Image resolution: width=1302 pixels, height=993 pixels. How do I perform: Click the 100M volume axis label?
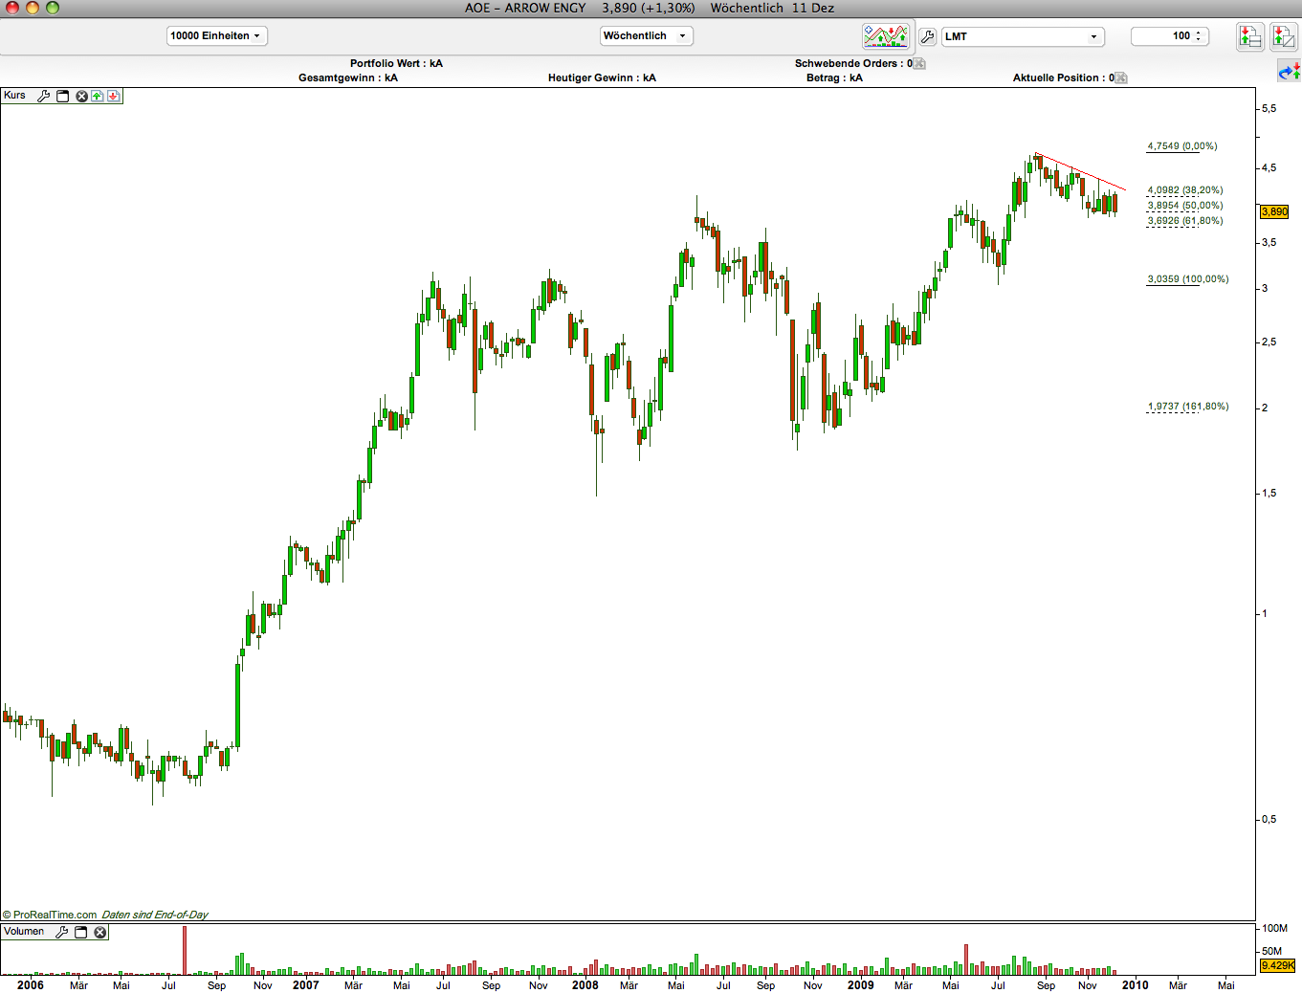click(x=1275, y=929)
